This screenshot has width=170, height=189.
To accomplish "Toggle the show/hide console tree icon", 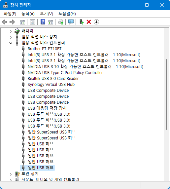I will (22, 22).
